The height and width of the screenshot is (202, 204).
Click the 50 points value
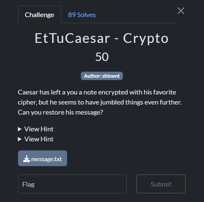(x=102, y=57)
